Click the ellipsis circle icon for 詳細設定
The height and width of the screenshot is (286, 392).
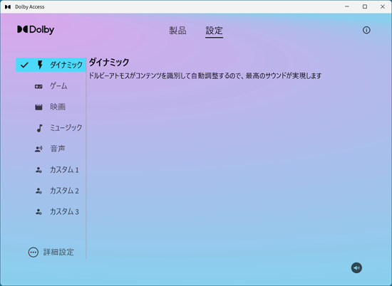(33, 253)
